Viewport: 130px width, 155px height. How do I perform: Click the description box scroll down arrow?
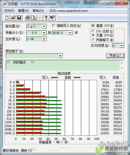tap(122, 68)
